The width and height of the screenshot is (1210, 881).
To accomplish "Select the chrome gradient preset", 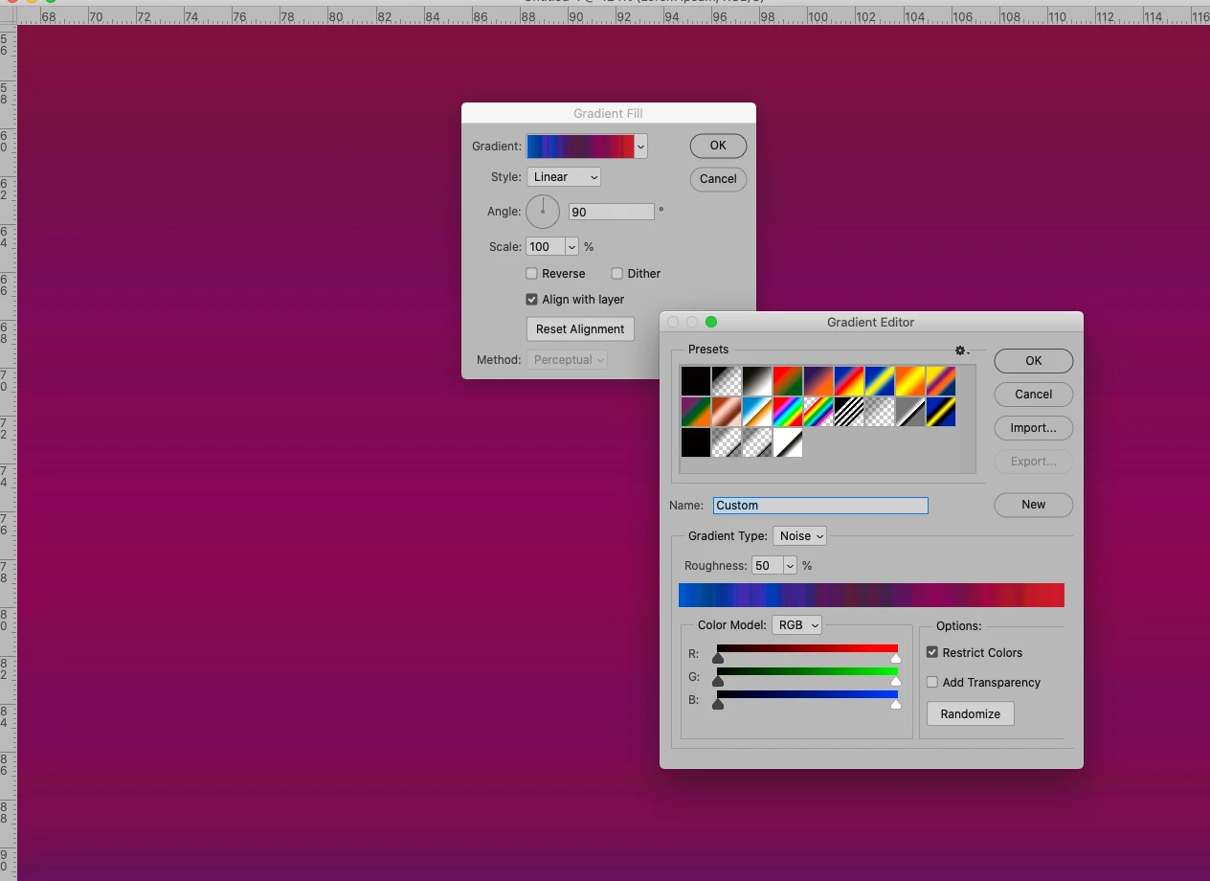I will tap(757, 412).
